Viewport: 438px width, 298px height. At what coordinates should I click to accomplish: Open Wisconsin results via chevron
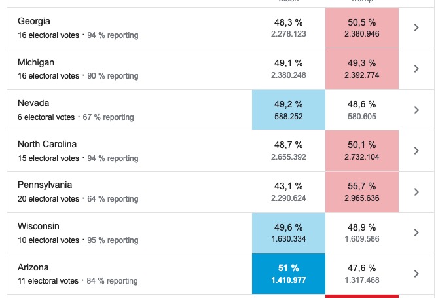(x=416, y=233)
